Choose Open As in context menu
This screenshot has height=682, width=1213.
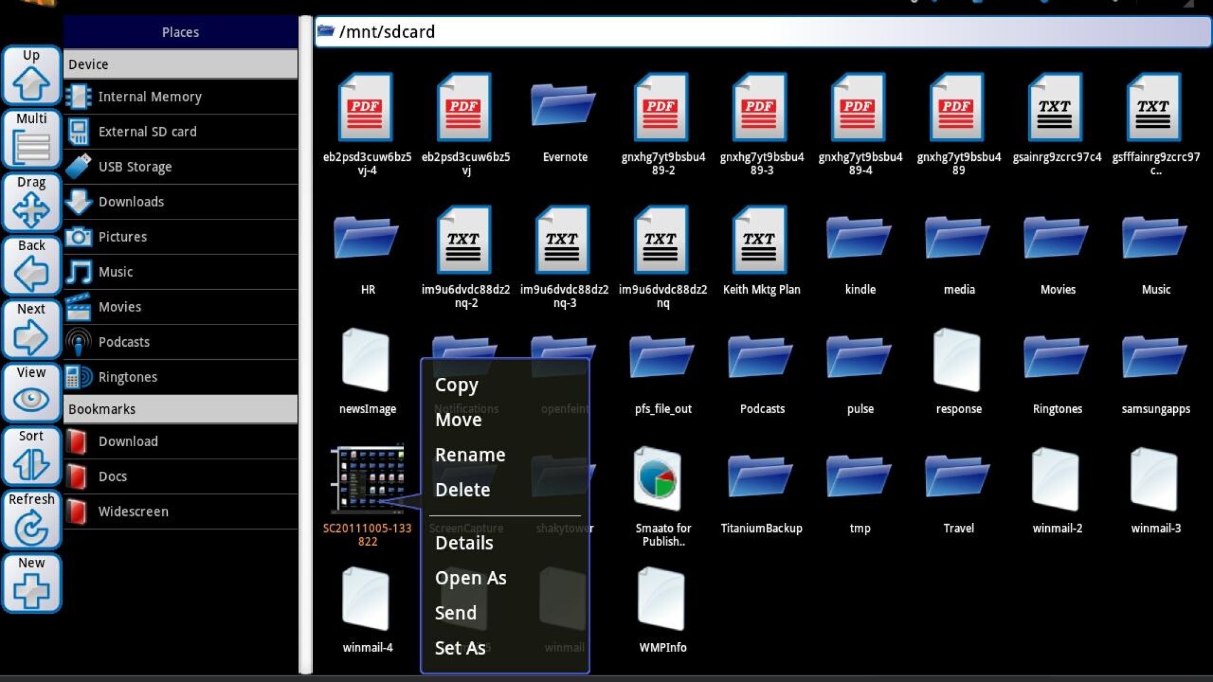tap(470, 578)
